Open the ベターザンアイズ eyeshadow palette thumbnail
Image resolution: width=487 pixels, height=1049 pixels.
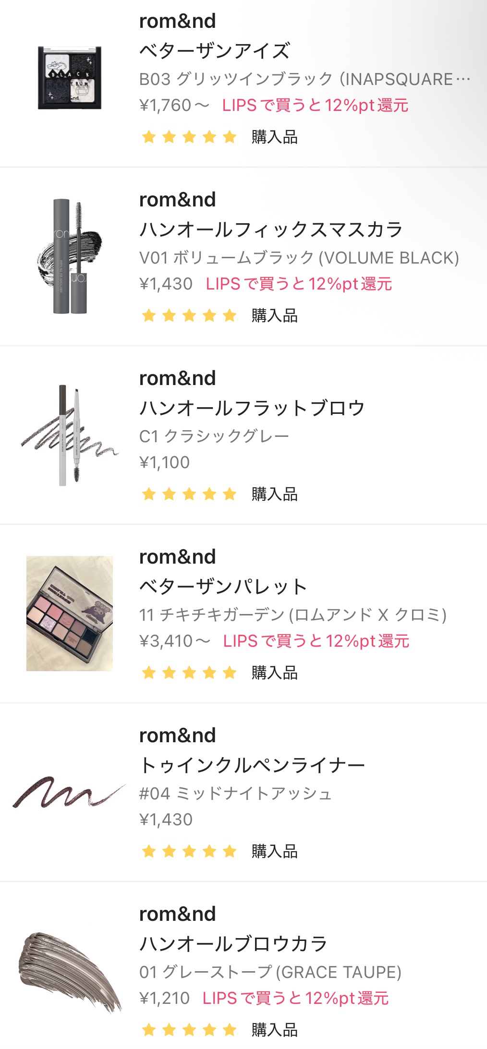pos(70,78)
